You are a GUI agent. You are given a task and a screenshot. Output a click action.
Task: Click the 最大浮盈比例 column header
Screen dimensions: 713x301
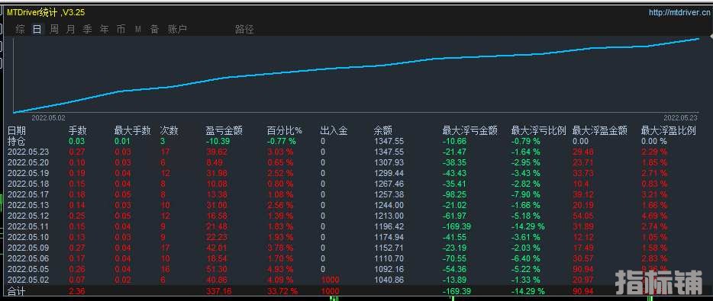tap(669, 131)
